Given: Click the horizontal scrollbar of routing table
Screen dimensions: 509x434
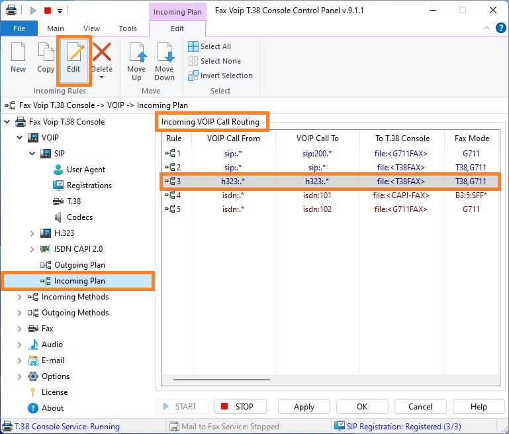Looking at the screenshot, I should pos(221,380).
